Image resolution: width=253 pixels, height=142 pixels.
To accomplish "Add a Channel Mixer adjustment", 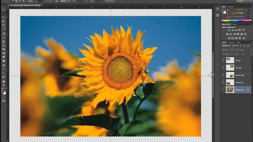I will [x=242, y=34].
